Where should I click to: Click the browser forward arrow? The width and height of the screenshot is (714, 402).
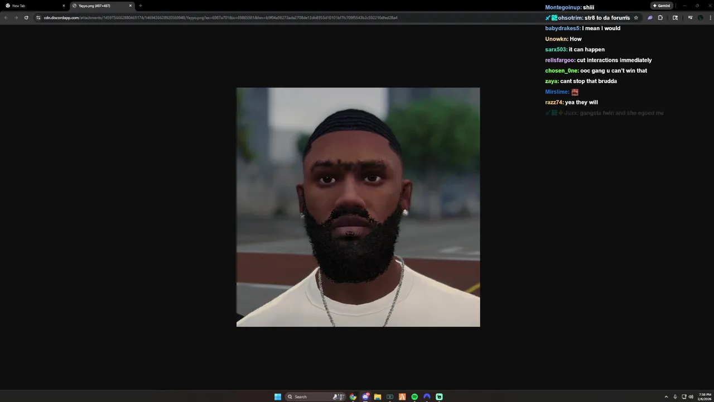16,18
